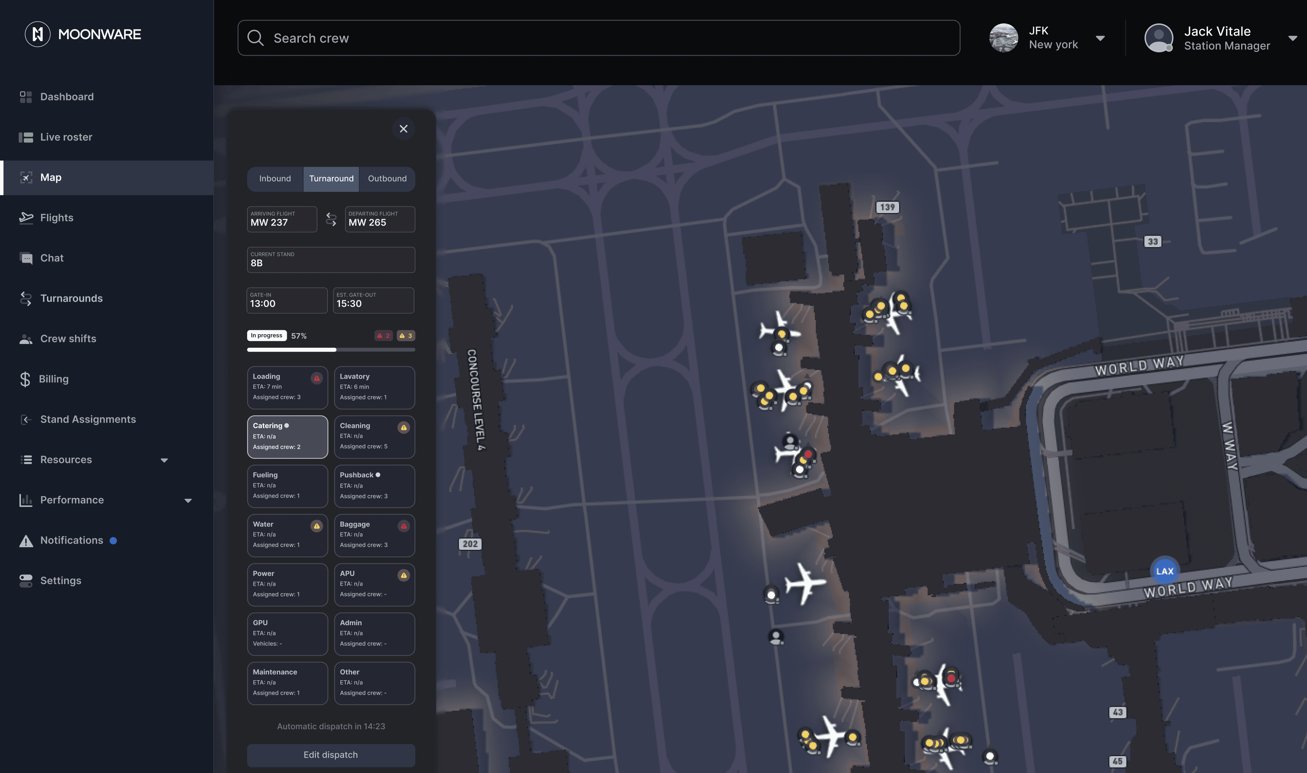1307x773 pixels.
Task: Click the Edit dispatch button
Action: pos(331,755)
